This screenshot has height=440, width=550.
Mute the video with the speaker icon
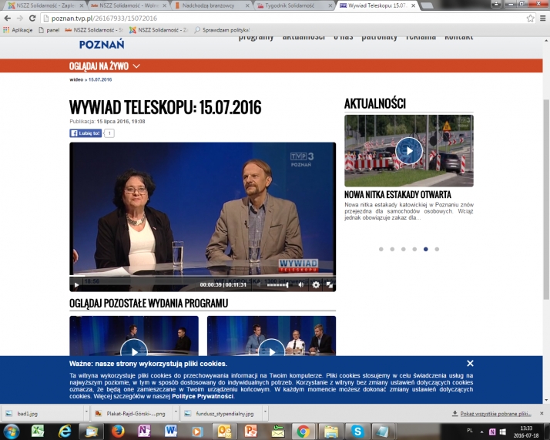(x=301, y=284)
